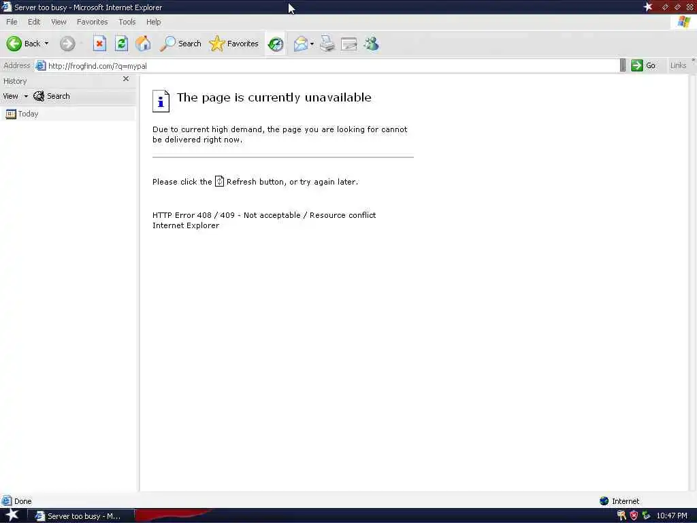Viewport: 697px width, 523px height.
Task: Click the IE icon in title bar
Action: [x=6, y=7]
